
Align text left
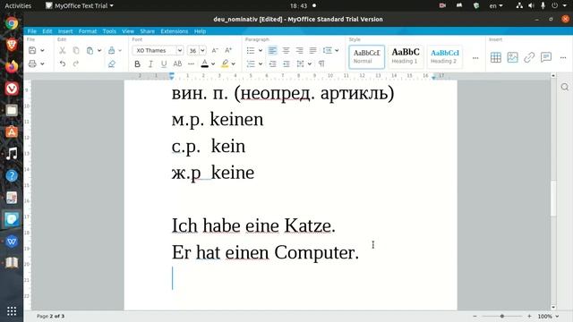click(x=272, y=50)
